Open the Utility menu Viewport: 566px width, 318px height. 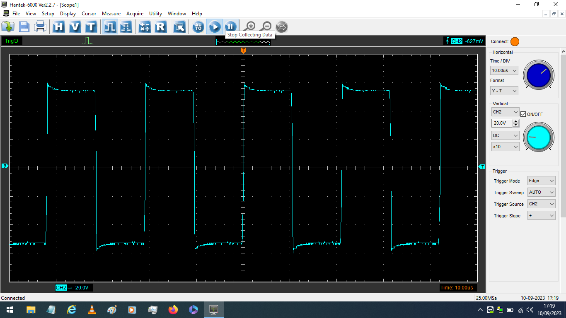click(x=156, y=14)
